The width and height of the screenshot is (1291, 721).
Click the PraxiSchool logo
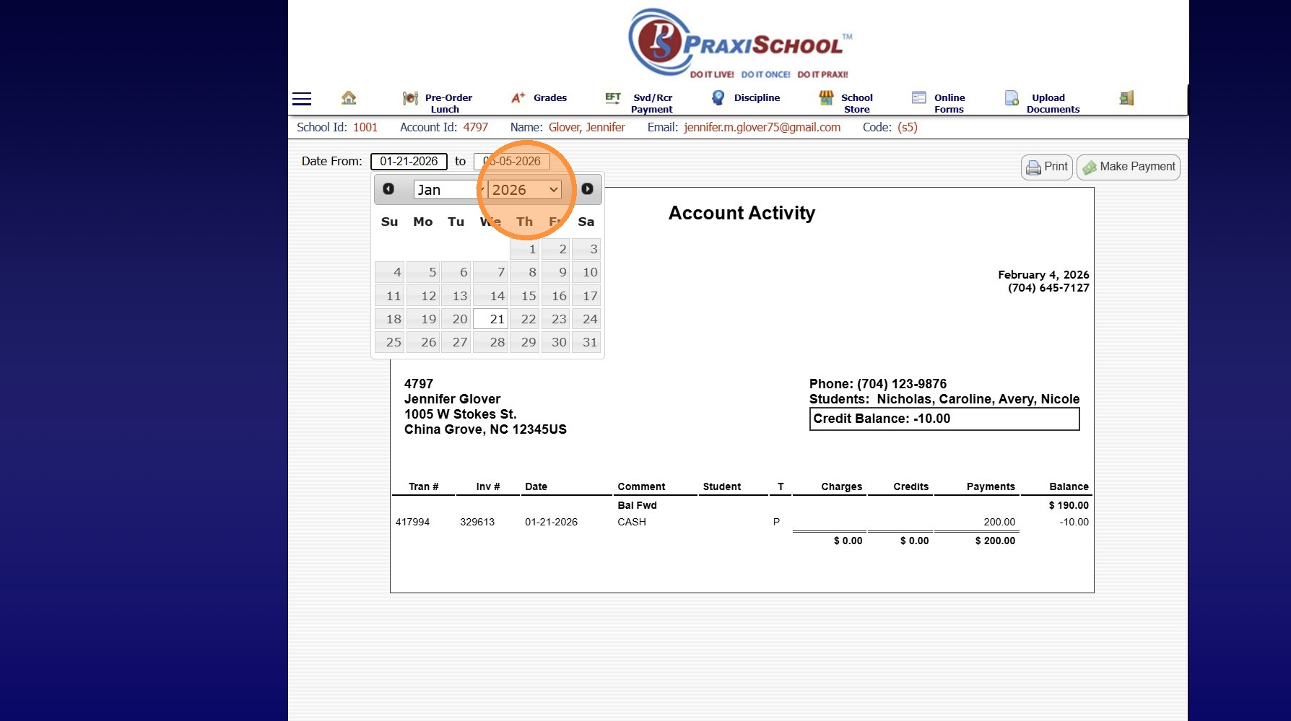coord(739,43)
